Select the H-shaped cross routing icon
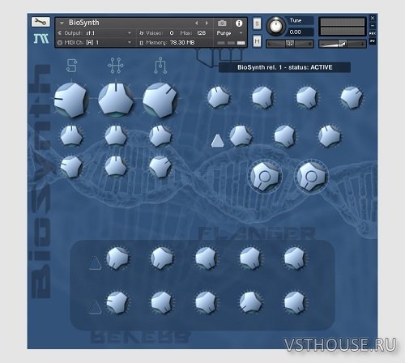405x363 pixels. click(x=116, y=66)
